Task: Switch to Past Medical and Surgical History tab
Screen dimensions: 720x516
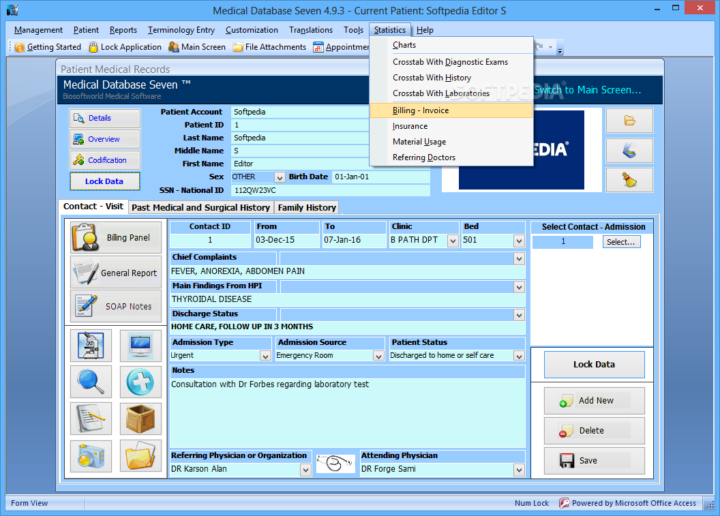Action: click(200, 207)
